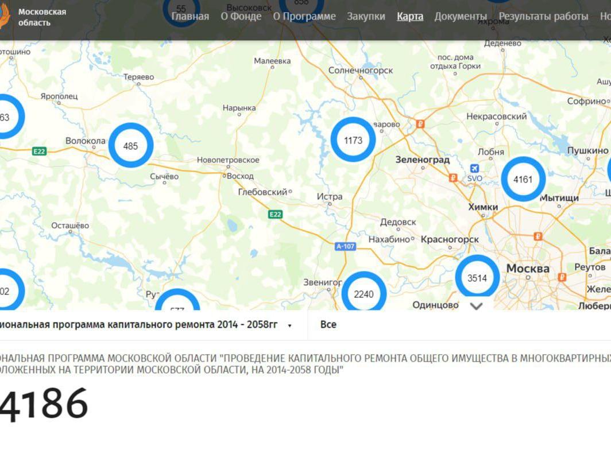This screenshot has width=611, height=458.
Task: Collapse the map with the chevron arrow
Action: (x=476, y=306)
